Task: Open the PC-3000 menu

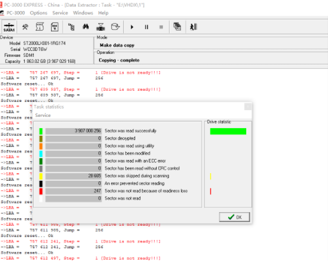Action: click(x=15, y=13)
